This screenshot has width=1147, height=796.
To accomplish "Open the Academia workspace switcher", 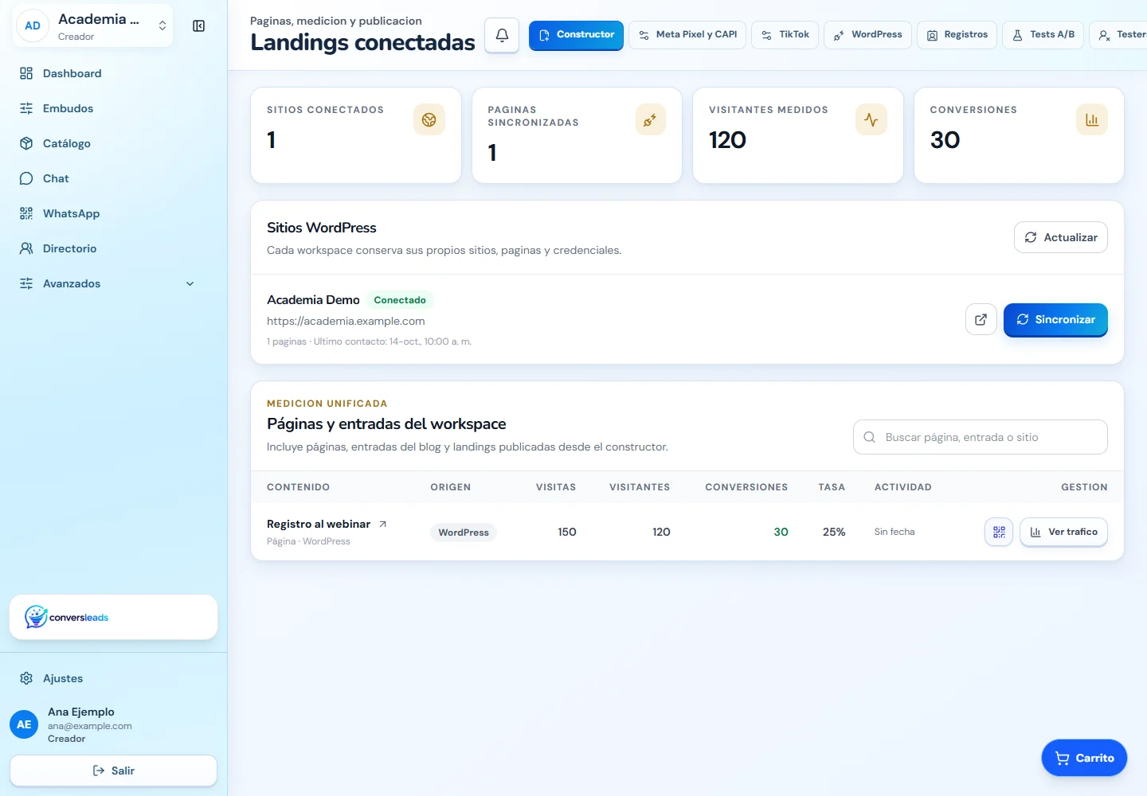I will [x=93, y=26].
